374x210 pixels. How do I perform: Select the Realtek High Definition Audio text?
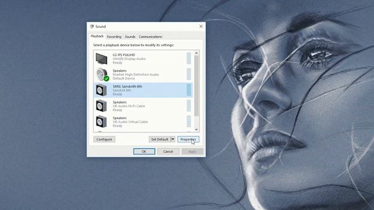136,75
